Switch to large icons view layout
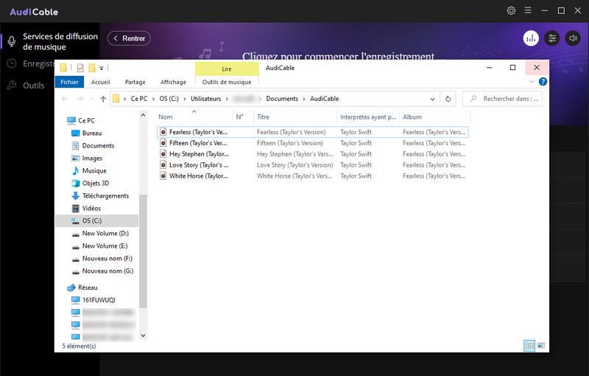The height and width of the screenshot is (376, 589). [540, 345]
